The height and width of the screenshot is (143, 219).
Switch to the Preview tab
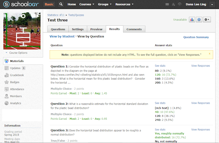(x=96, y=29)
